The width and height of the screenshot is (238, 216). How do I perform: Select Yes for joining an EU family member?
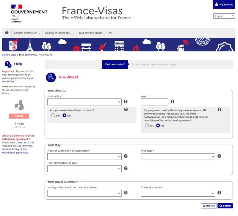click(x=147, y=126)
